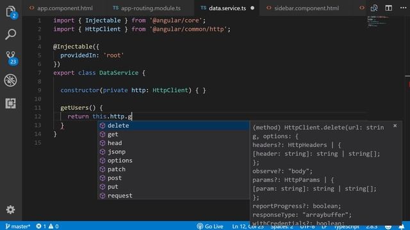Choose the head method suggestion
This screenshot has width=410, height=230.
coord(174,143)
